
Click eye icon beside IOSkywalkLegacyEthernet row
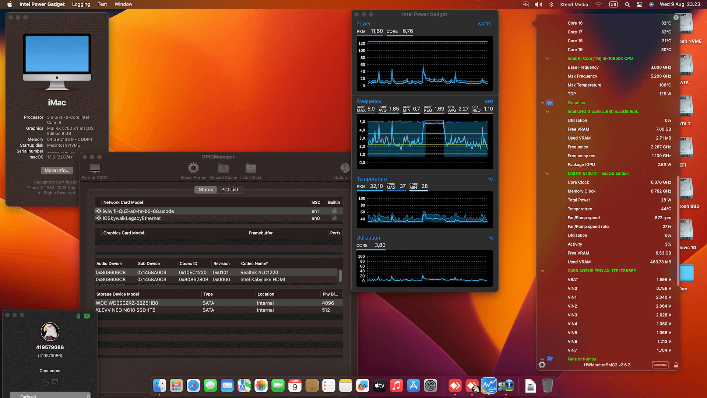tap(99, 218)
